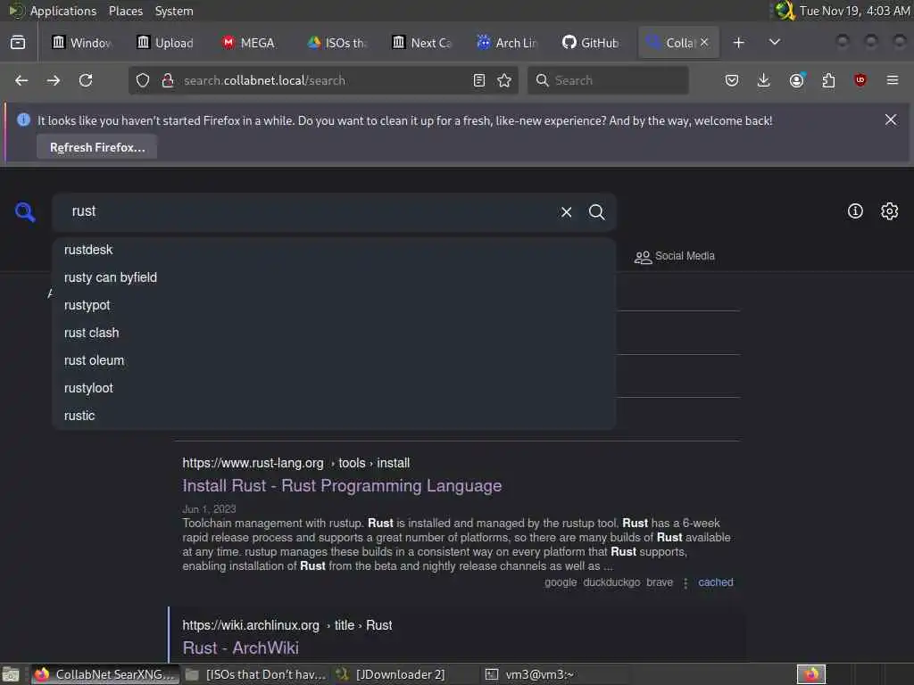The width and height of the screenshot is (914, 685).
Task: Switch to the Upload tab
Action: pos(165,43)
